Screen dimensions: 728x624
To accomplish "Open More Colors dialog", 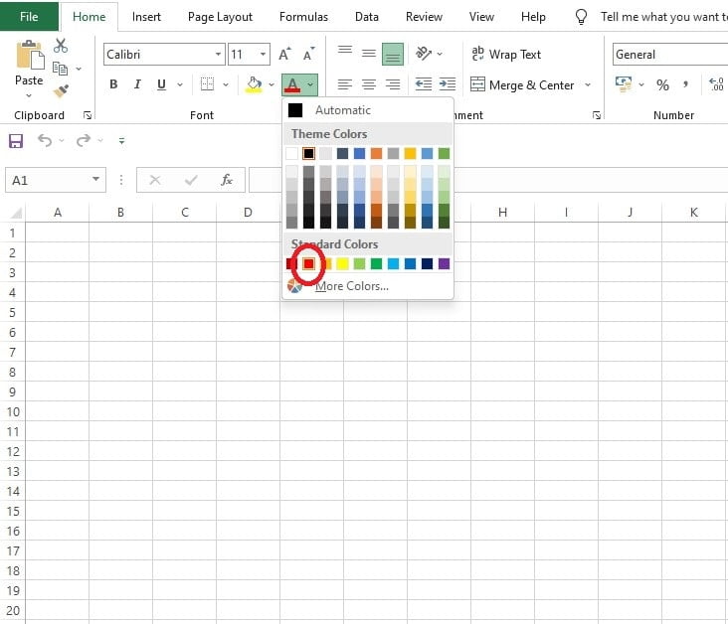I will tap(367, 286).
